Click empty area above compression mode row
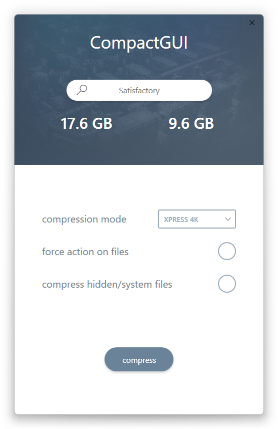Image resolution: width=278 pixels, height=429 pixels. (x=138, y=187)
